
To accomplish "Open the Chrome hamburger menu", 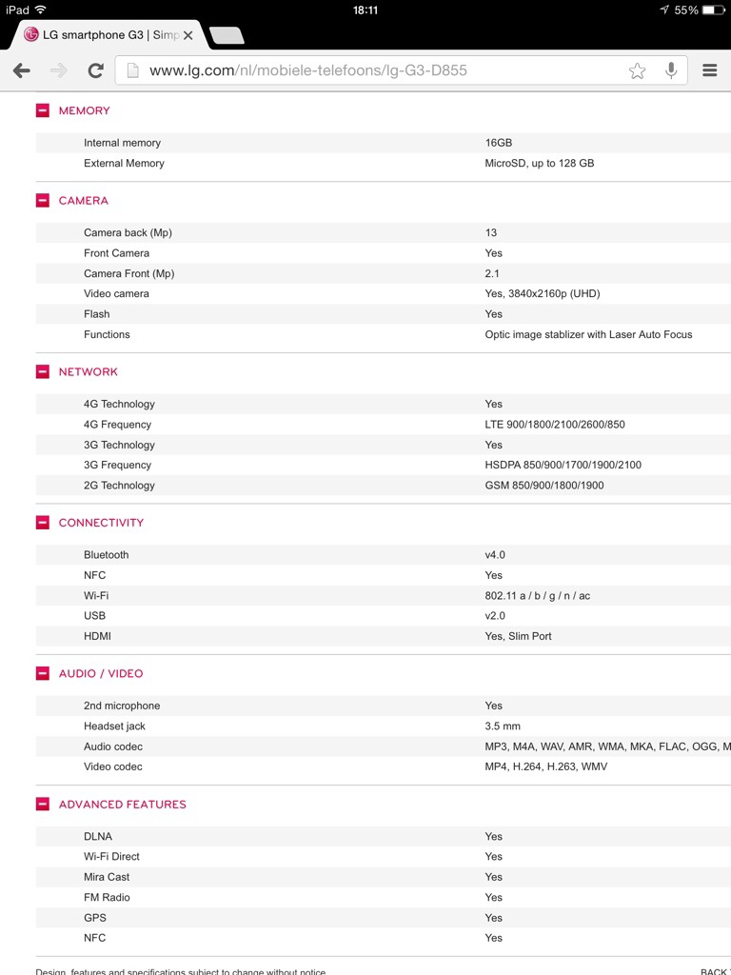I will (709, 70).
